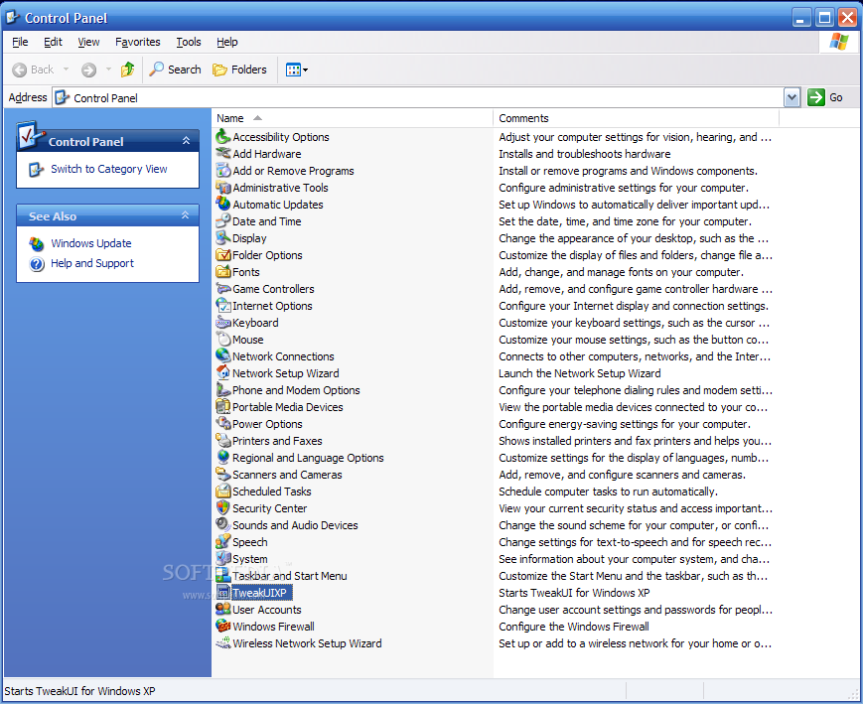Click the Up folder toolbar icon
The height and width of the screenshot is (704, 863).
pos(128,70)
